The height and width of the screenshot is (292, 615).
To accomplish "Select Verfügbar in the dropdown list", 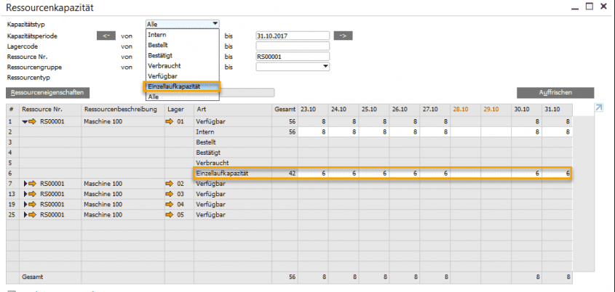I will click(x=183, y=76).
